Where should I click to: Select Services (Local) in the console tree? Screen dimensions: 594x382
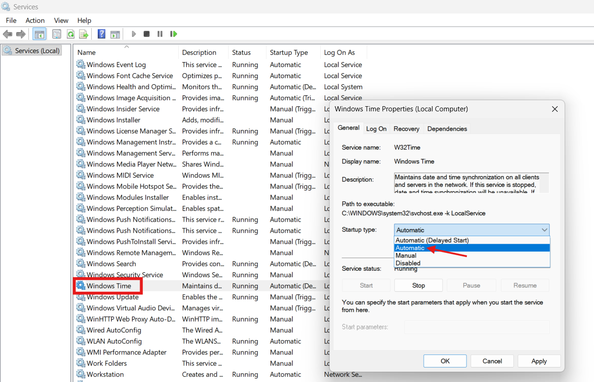click(37, 51)
